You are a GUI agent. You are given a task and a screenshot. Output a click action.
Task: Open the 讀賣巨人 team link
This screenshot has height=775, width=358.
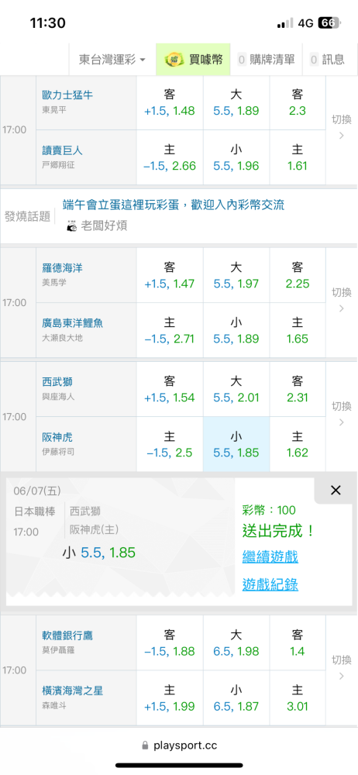coord(62,150)
